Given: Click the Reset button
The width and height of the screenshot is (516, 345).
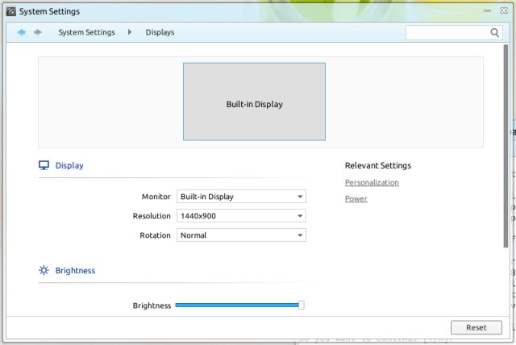Looking at the screenshot, I should [476, 327].
